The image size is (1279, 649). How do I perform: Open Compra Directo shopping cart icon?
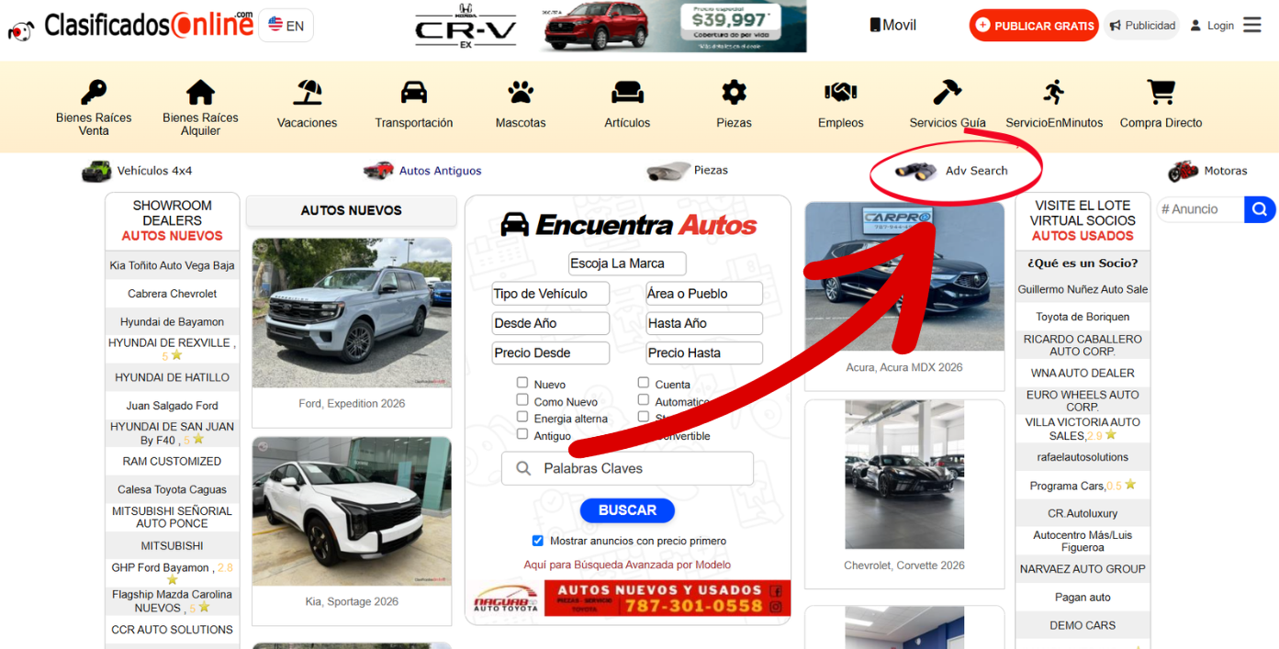click(1161, 92)
